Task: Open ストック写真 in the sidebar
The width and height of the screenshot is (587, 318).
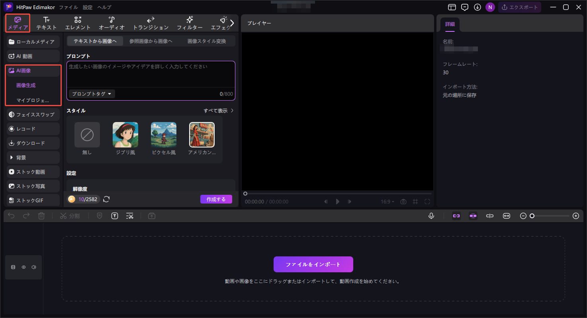Action: (33, 186)
